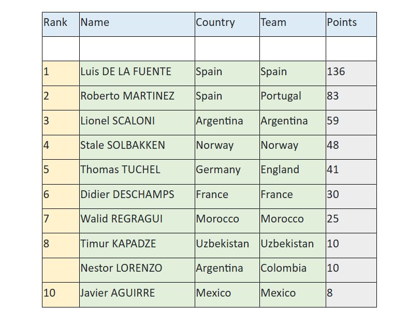Screen dimensions: 408x322
Task: Click the Javier AGUIRRE cell
Action: coord(137,293)
